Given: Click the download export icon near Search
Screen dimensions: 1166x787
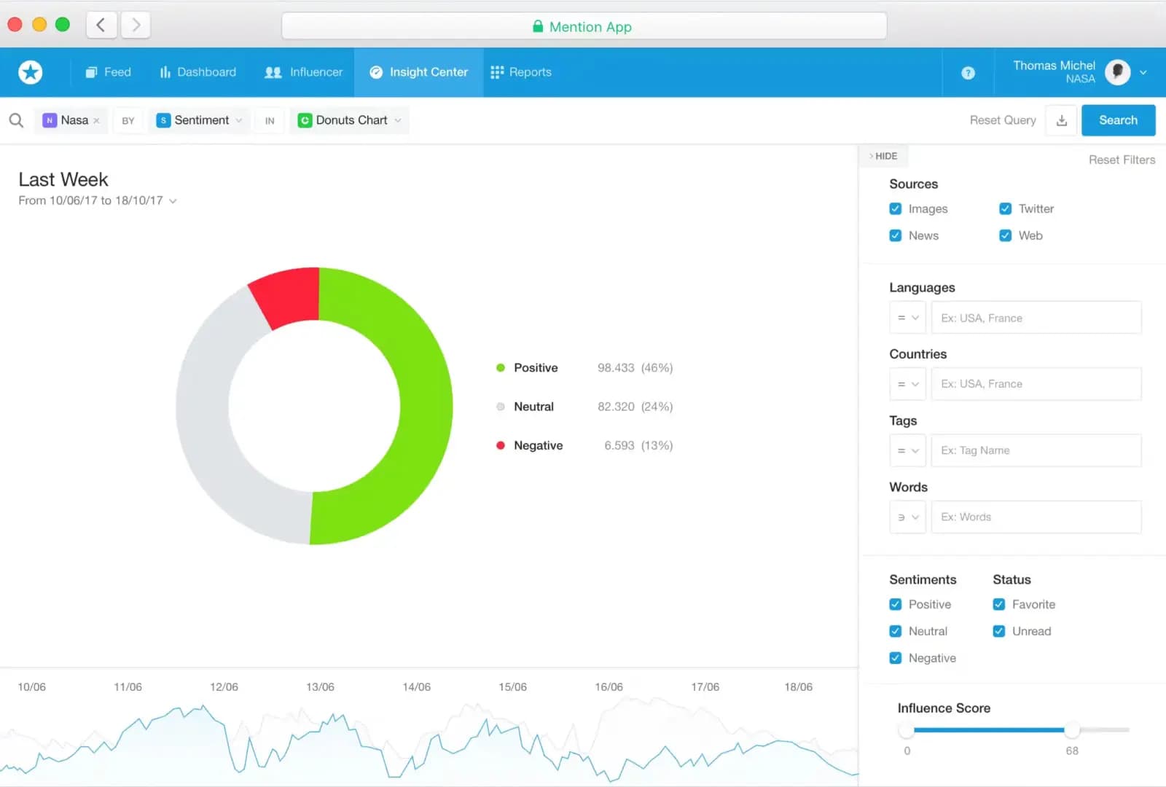Looking at the screenshot, I should pos(1061,120).
